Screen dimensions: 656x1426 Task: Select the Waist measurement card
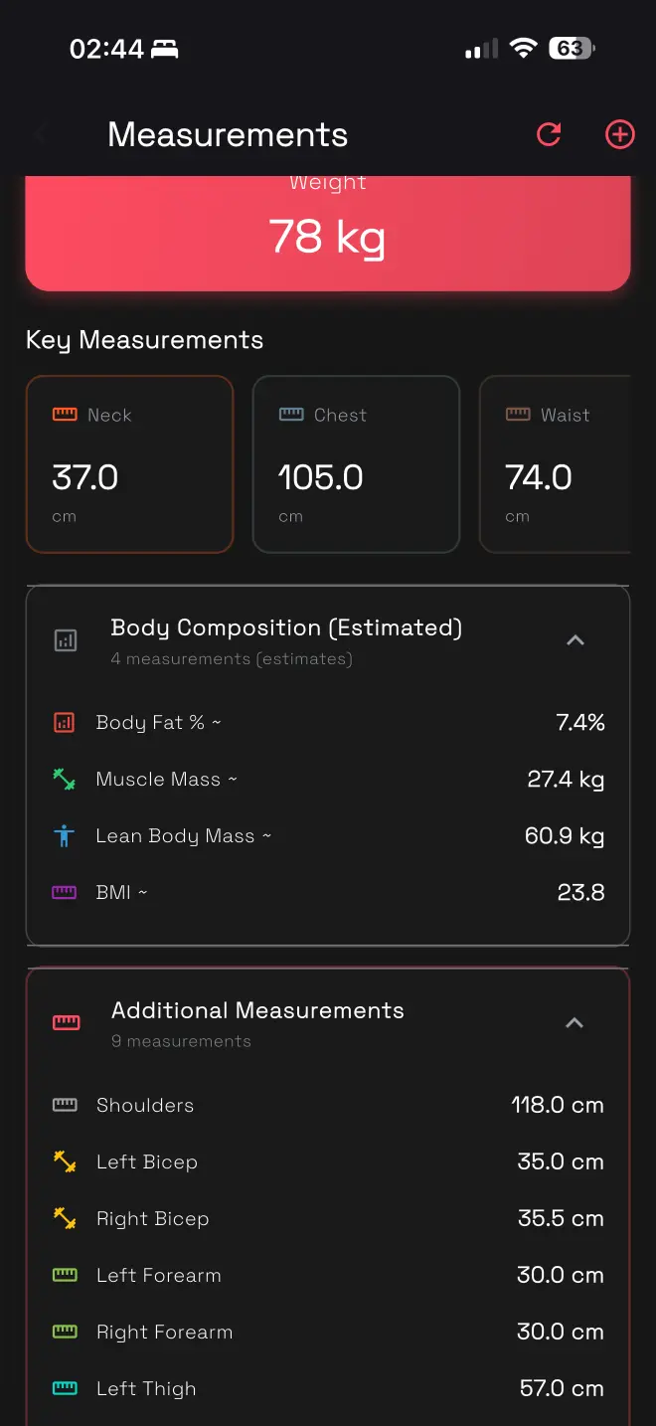[555, 463]
